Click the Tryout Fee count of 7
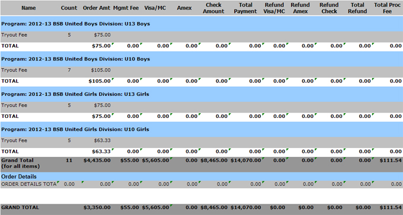Screen dimensions: 403x215 (69, 70)
